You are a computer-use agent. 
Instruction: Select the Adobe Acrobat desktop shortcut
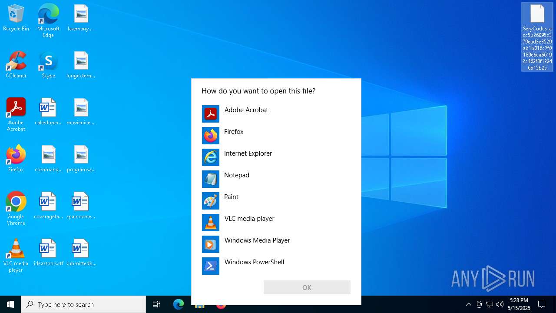tap(16, 115)
